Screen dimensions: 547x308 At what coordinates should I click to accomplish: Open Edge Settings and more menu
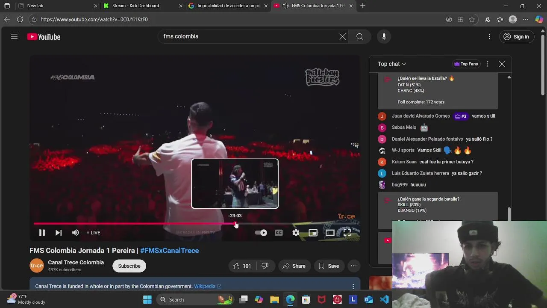pyautogui.click(x=526, y=19)
